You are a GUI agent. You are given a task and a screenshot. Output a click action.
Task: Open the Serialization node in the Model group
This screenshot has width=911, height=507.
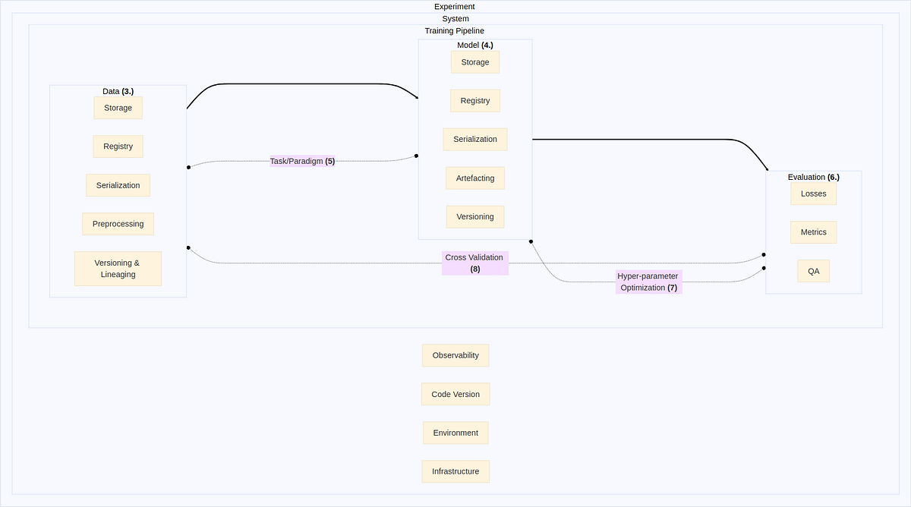[474, 139]
